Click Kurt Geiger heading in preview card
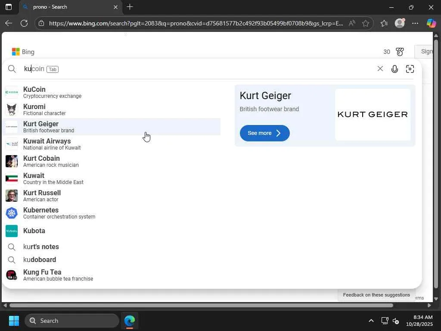This screenshot has height=331, width=441. tap(265, 96)
